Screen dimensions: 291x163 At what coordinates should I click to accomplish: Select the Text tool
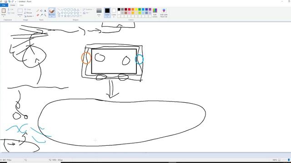[x=45, y=11]
